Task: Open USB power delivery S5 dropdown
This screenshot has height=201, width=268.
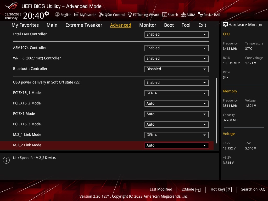Action: coord(177,82)
